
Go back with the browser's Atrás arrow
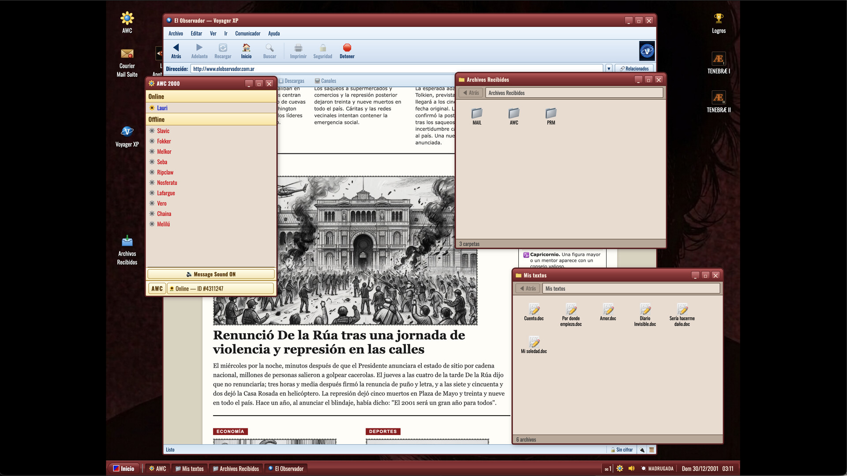[x=176, y=51]
